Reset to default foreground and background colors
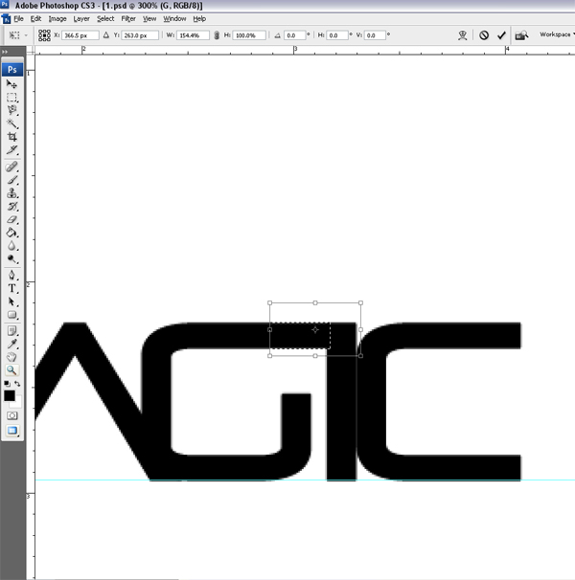Image resolution: width=575 pixels, height=580 pixels. [7, 384]
